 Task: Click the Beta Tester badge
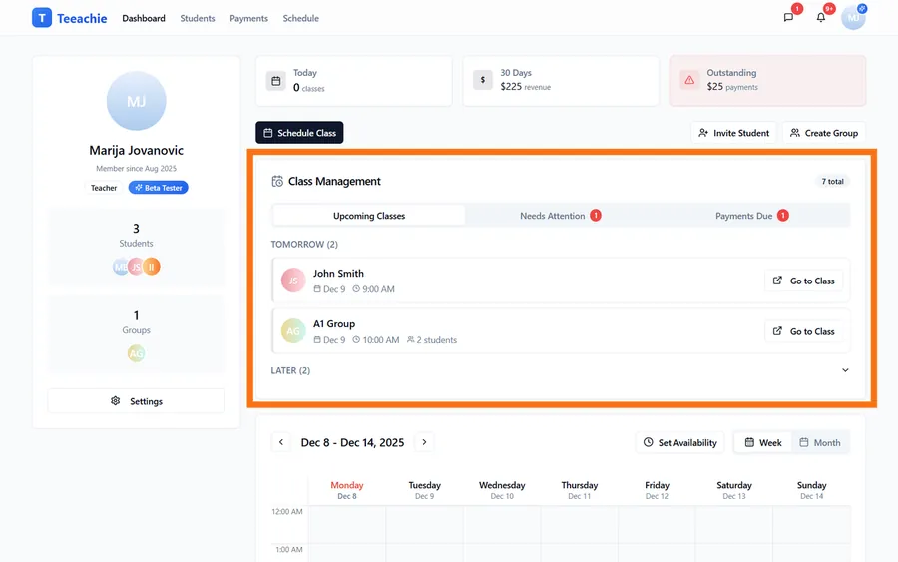pos(158,188)
